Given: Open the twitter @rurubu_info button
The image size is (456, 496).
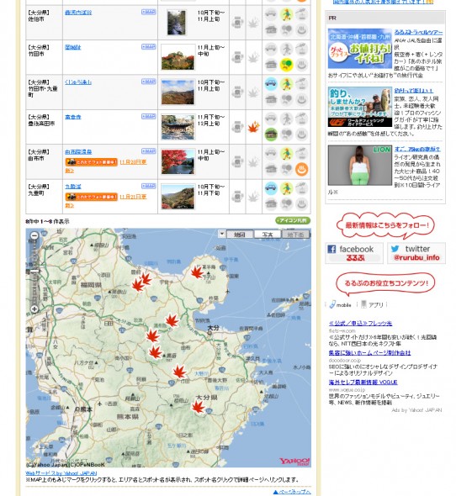Looking at the screenshot, I should tap(416, 253).
